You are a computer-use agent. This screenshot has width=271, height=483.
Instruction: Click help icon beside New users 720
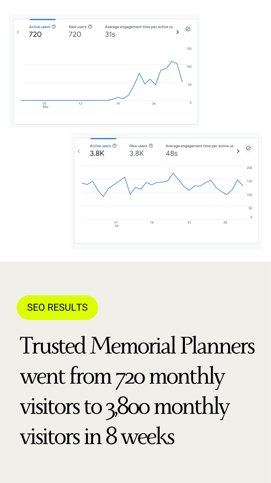click(x=90, y=27)
